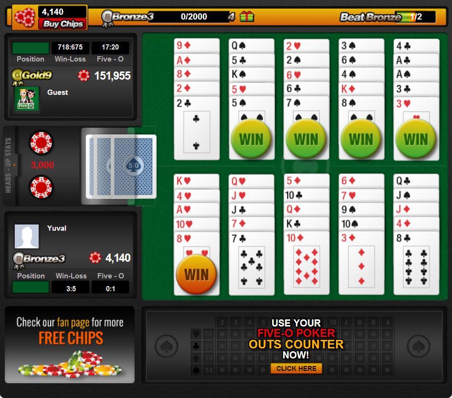Click the Beat Bronze progress bar
The height and width of the screenshot is (398, 452).
415,17
